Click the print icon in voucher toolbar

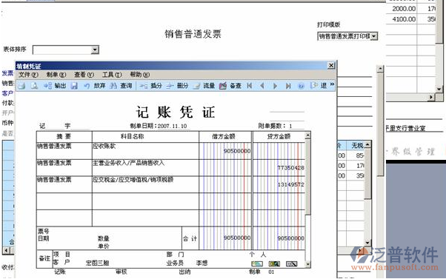tap(21, 86)
